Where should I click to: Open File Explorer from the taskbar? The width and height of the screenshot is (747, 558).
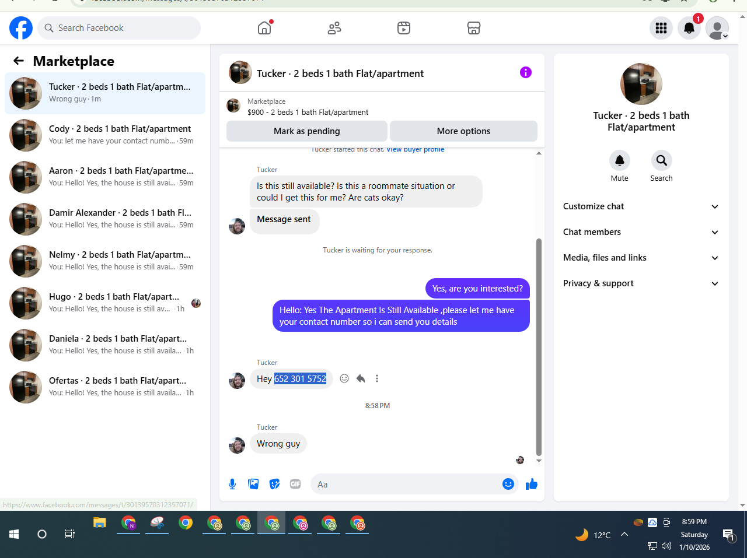[x=100, y=523]
